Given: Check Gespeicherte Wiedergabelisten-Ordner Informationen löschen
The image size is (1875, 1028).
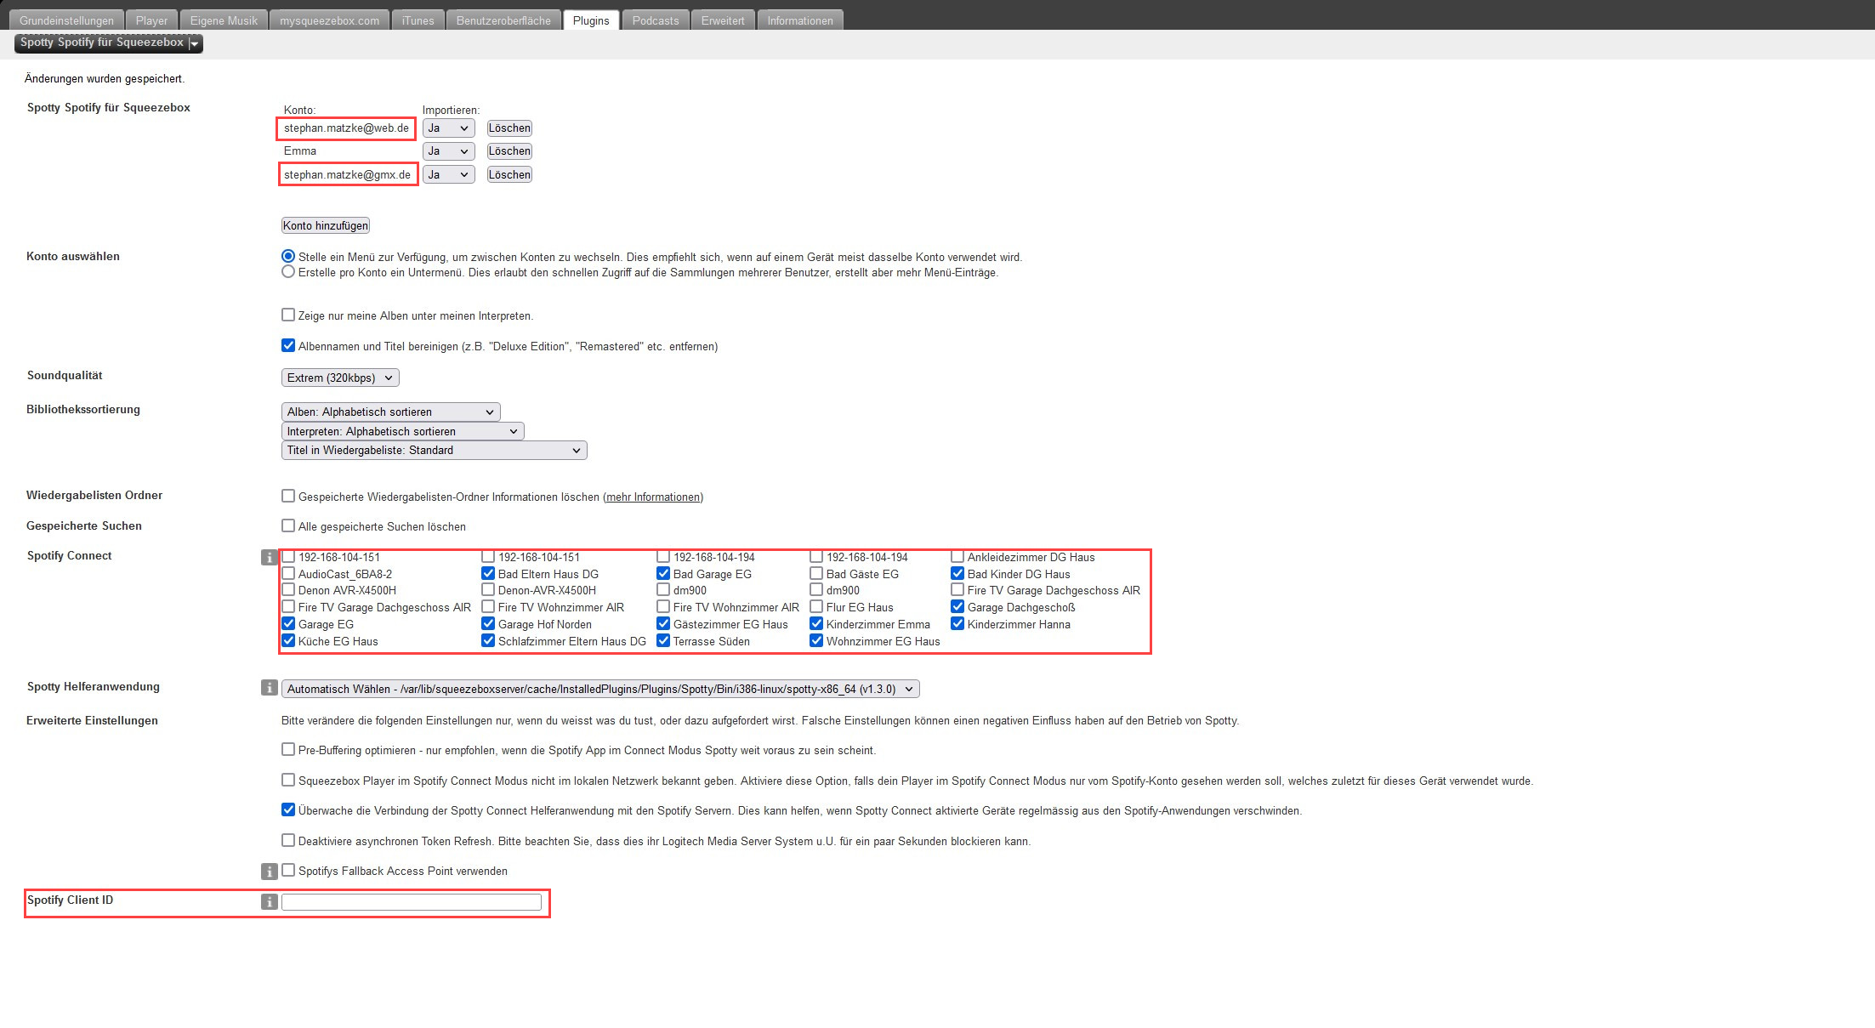Looking at the screenshot, I should [288, 496].
